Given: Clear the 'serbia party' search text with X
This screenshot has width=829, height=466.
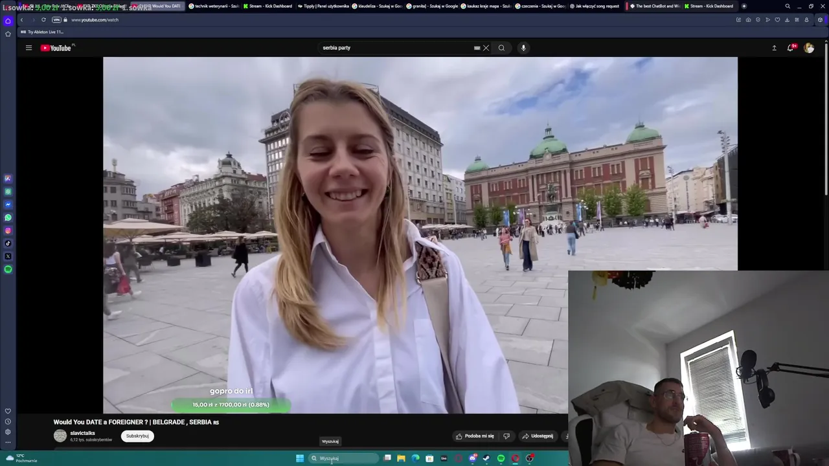Looking at the screenshot, I should tap(486, 48).
